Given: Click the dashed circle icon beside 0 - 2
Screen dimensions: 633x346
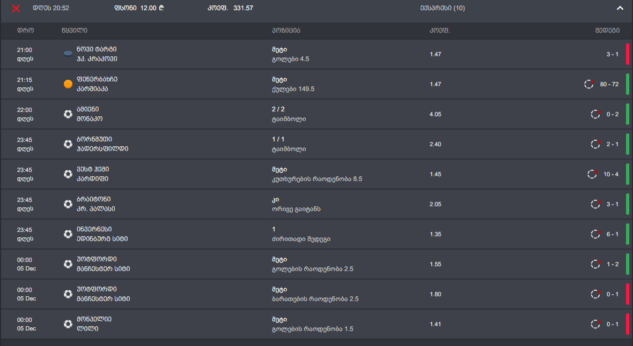Looking at the screenshot, I should [x=595, y=114].
